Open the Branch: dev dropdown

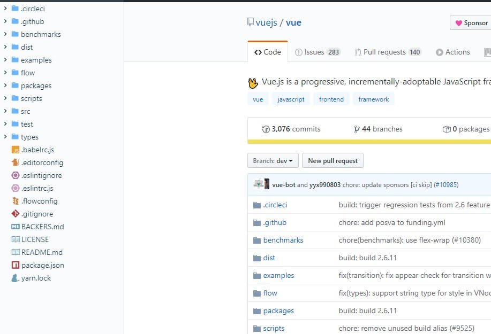pyautogui.click(x=273, y=161)
